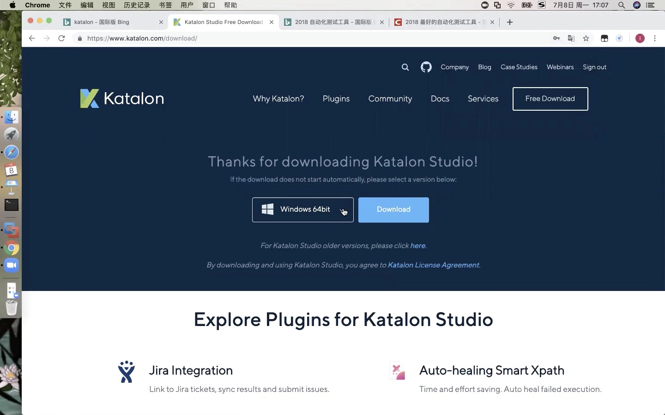This screenshot has width=665, height=415.
Task: Open Finder from the dock
Action: 12,117
